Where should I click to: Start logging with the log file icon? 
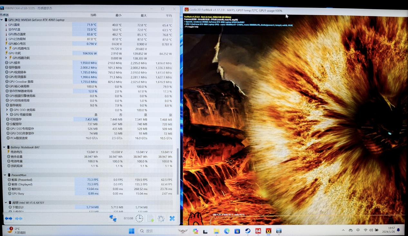[150, 219]
